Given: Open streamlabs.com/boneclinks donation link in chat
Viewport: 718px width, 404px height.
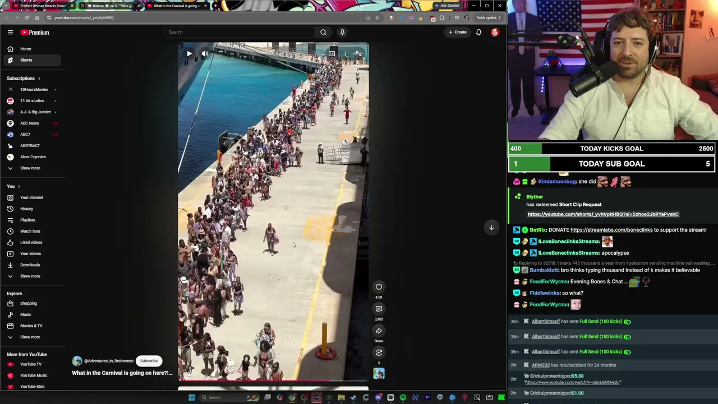Looking at the screenshot, I should coord(611,230).
